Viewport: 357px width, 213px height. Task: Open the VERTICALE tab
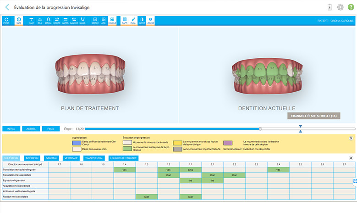(71, 158)
